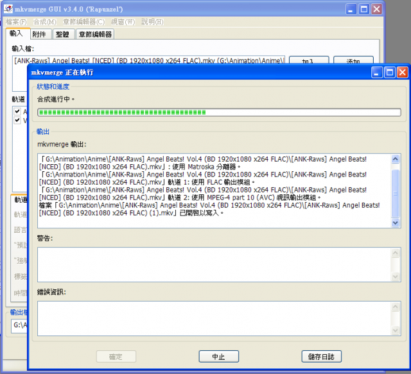The height and width of the screenshot is (374, 411).
Task: Click the mkvmerge GUI app icon in title bar
Action: coord(8,8)
